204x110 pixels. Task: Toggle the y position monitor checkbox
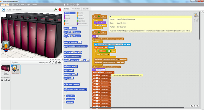(64, 99)
